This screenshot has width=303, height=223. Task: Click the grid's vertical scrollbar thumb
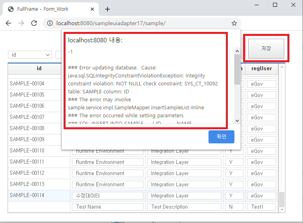pyautogui.click(x=282, y=199)
